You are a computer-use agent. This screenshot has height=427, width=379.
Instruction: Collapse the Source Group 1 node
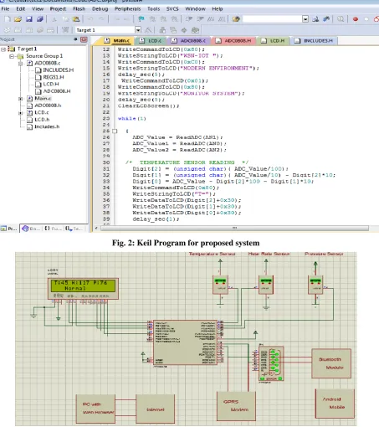pyautogui.click(x=12, y=56)
